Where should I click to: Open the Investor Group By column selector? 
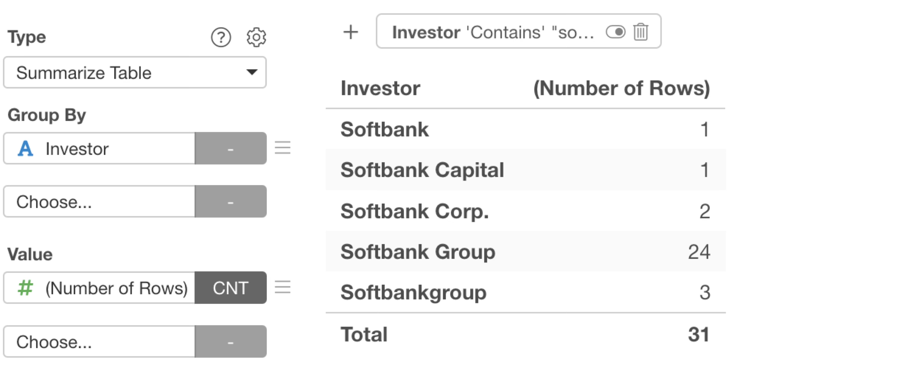click(99, 149)
